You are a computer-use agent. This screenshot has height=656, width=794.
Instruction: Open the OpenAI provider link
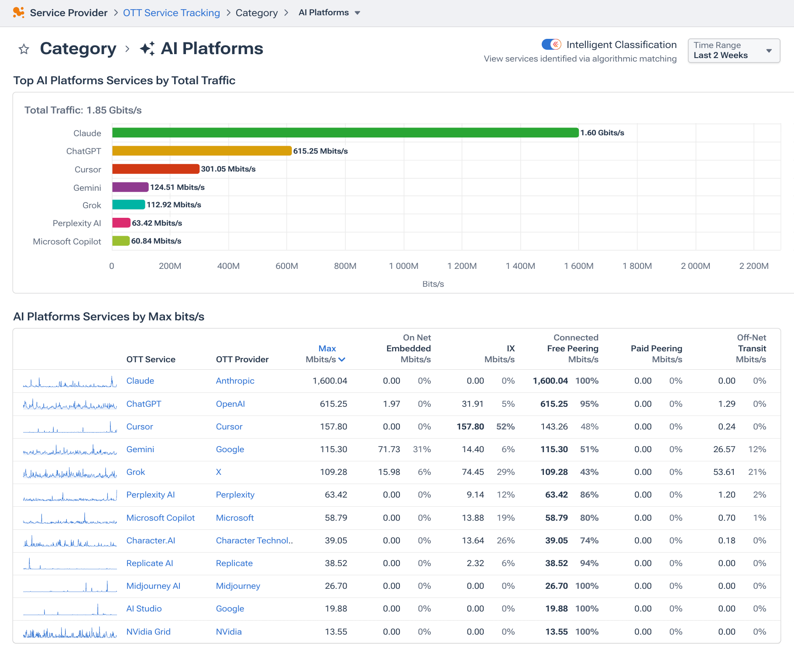[x=230, y=404]
